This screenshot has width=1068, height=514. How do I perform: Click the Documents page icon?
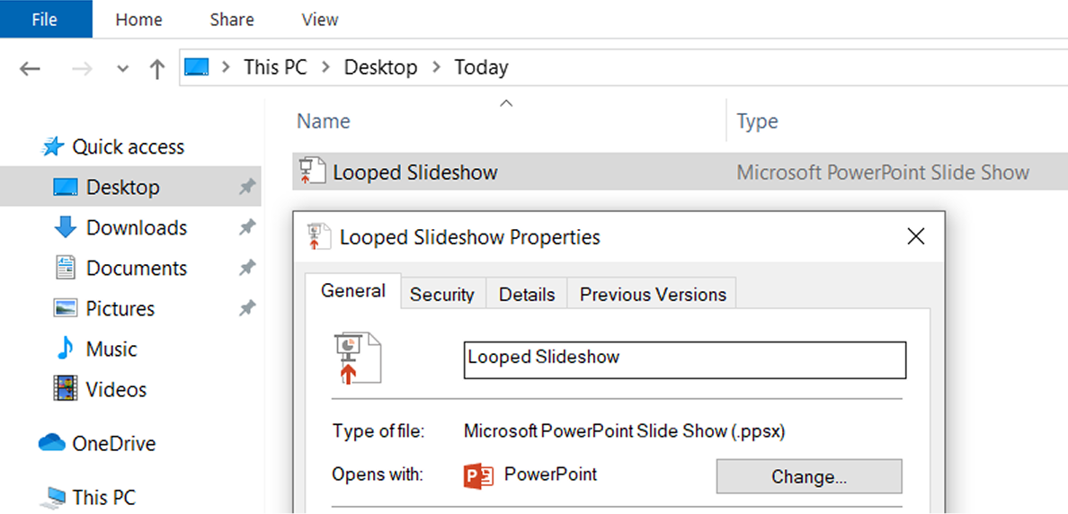pyautogui.click(x=66, y=268)
